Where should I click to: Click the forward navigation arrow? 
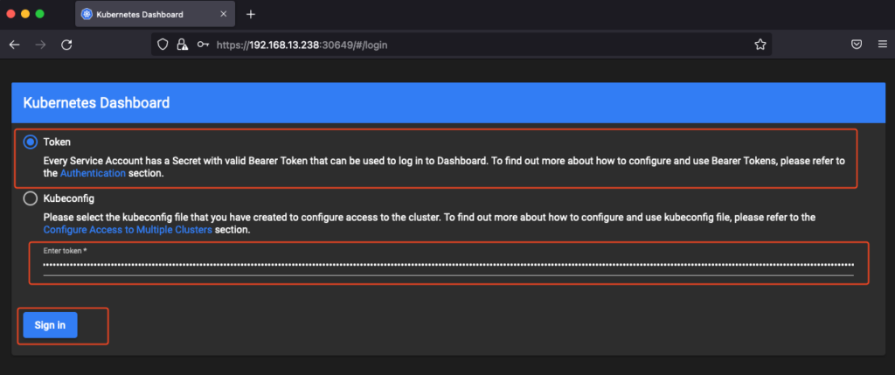pyautogui.click(x=40, y=45)
